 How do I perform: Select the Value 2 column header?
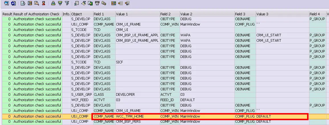207,14
